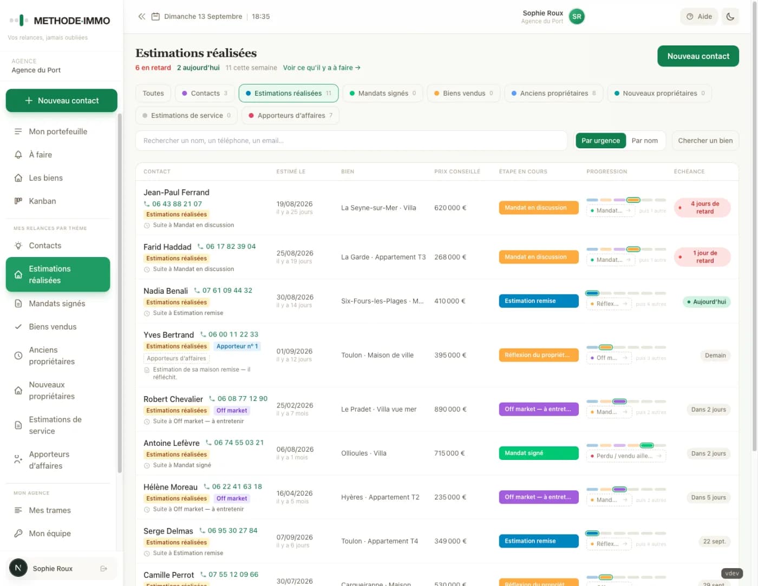Click the house icon for Les biens

coord(18,178)
